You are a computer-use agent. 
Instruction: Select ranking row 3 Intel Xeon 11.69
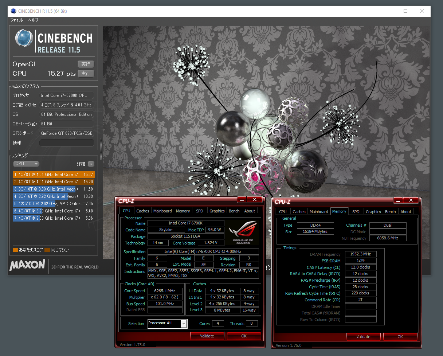(54, 189)
